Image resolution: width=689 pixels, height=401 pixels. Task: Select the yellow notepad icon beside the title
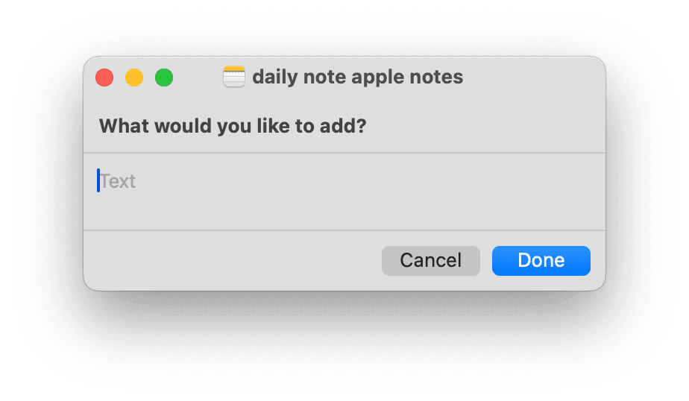point(234,77)
